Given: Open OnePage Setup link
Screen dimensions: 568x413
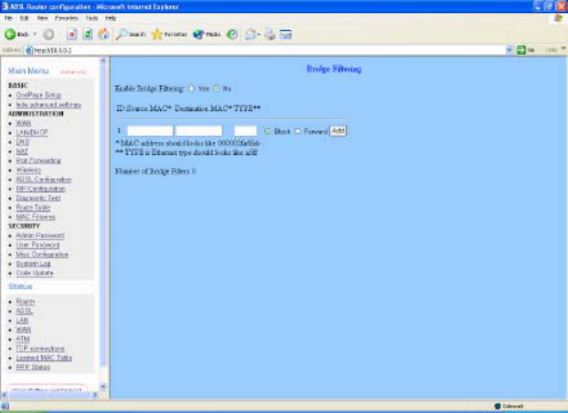Looking at the screenshot, I should tap(39, 96).
